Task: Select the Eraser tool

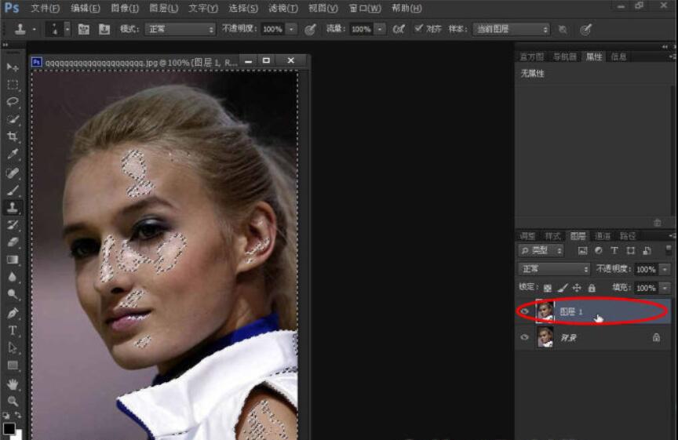Action: coord(12,242)
